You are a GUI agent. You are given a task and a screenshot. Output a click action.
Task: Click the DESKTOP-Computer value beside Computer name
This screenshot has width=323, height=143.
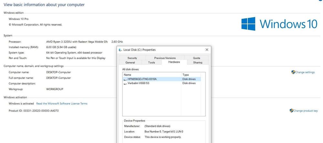pyautogui.click(x=58, y=72)
